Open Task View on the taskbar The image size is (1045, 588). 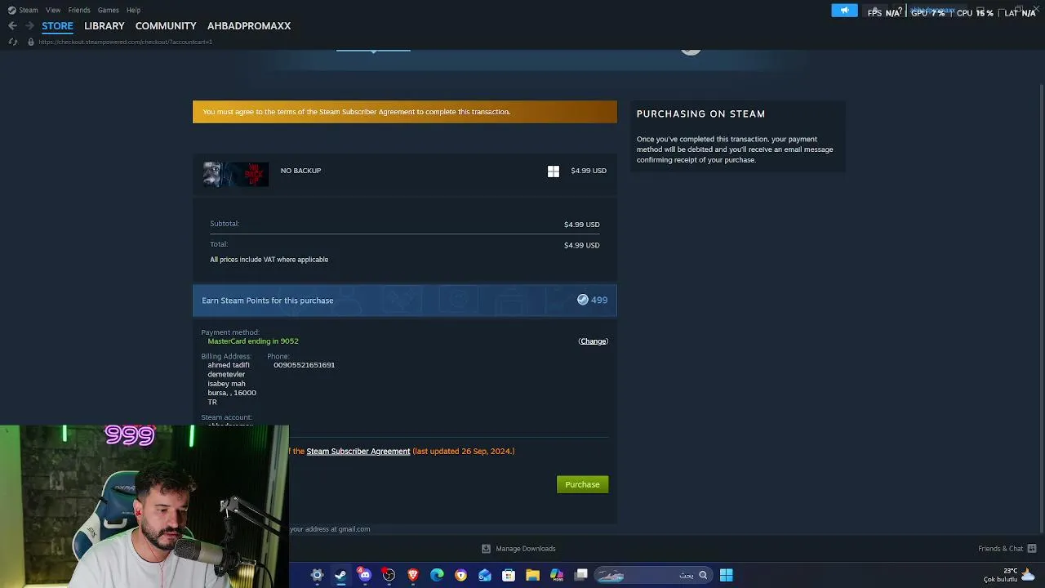click(x=581, y=575)
